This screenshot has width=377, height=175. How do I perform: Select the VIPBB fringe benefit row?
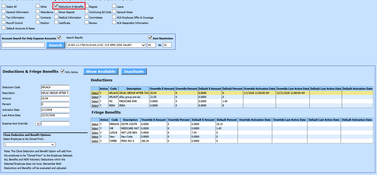click(x=95, y=141)
